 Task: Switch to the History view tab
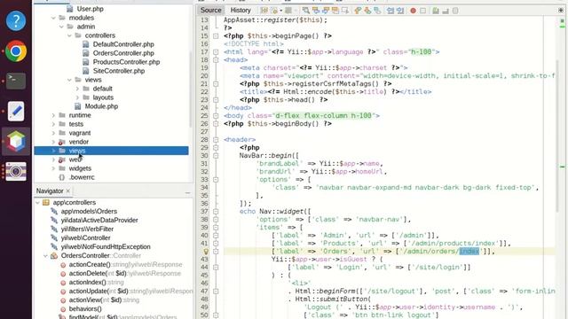click(241, 10)
